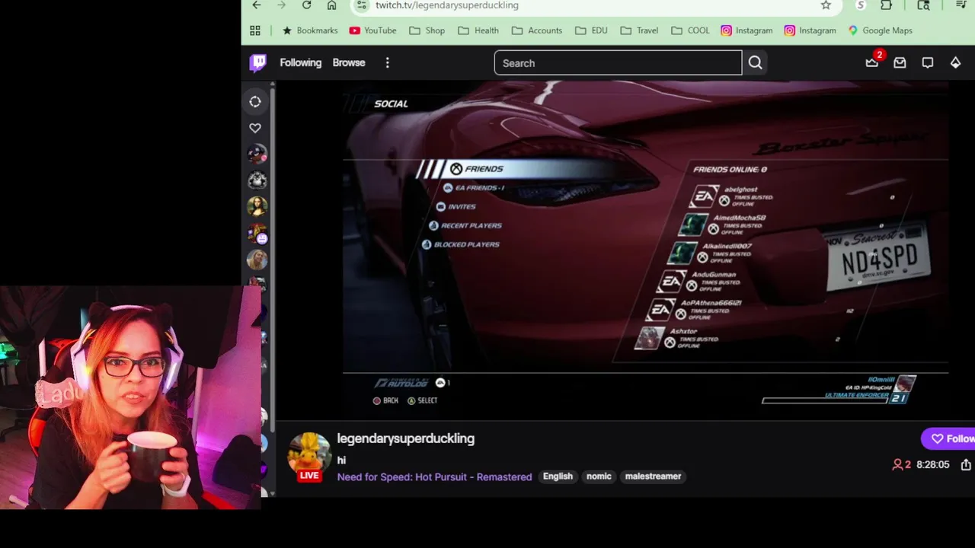
Task: Select RECENT PLAYERS in the game menu
Action: click(x=465, y=225)
